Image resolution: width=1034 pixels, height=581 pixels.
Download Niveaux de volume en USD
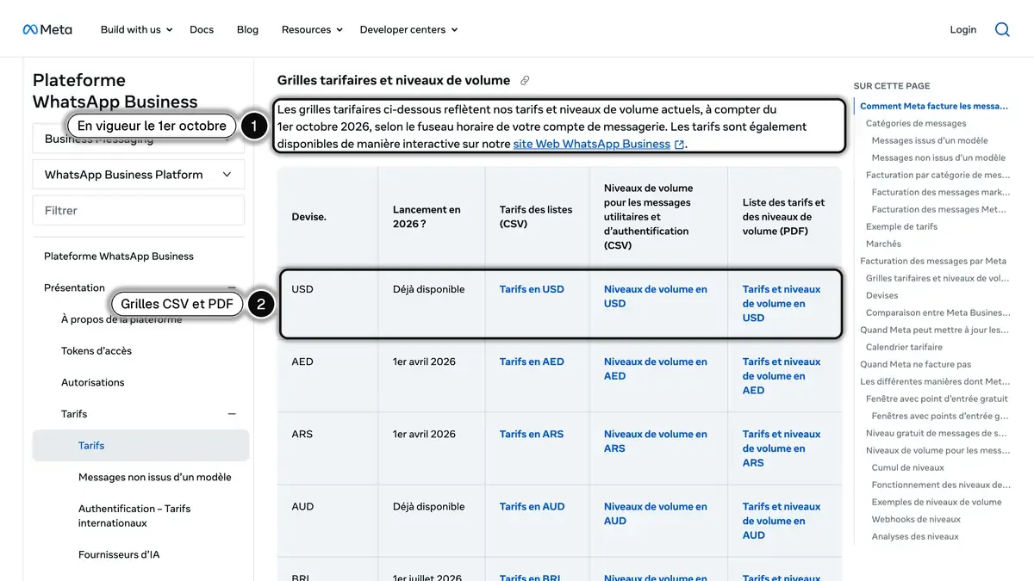pos(656,296)
